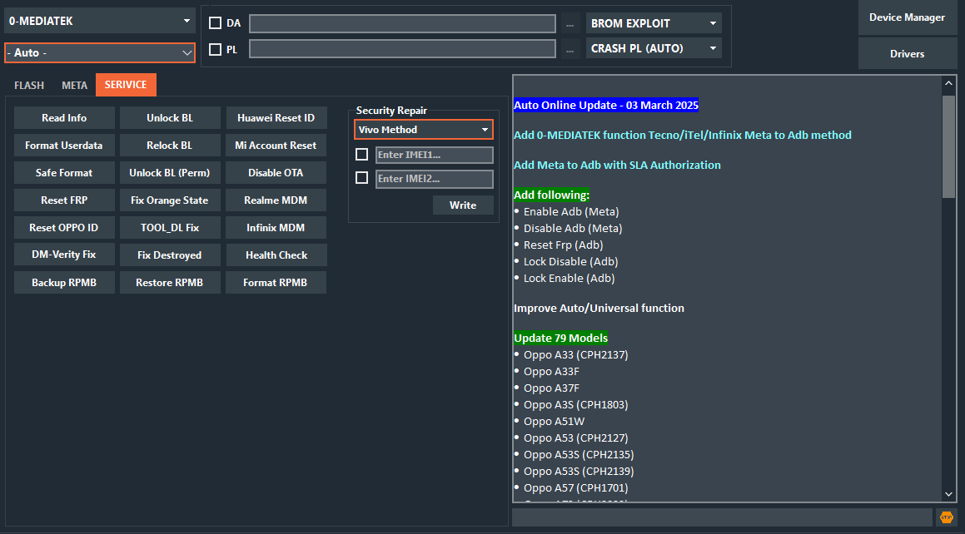Click the DA file path field
This screenshot has width=965, height=534.
[402, 24]
